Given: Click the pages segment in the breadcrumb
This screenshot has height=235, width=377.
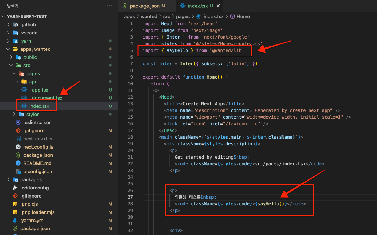Looking at the screenshot, I should pyautogui.click(x=183, y=16).
